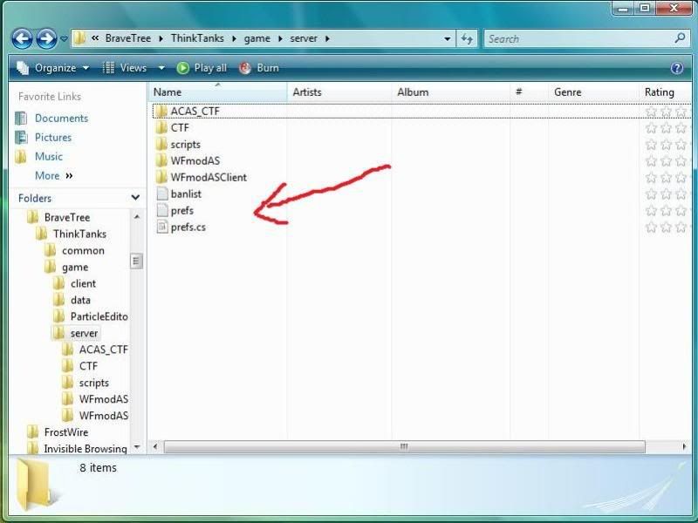
Task: Select common in folder tree
Action: (83, 251)
